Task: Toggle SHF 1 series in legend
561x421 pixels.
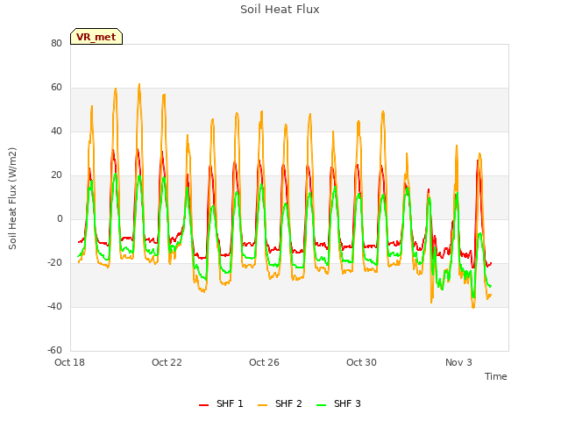Action: pyautogui.click(x=221, y=403)
